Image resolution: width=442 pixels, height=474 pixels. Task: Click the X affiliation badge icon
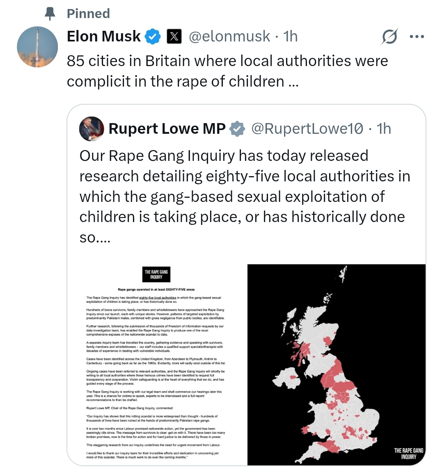tap(174, 37)
